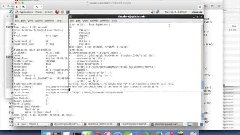Click the cloudera user name in panel
240x135 pixels.
tap(197, 12)
